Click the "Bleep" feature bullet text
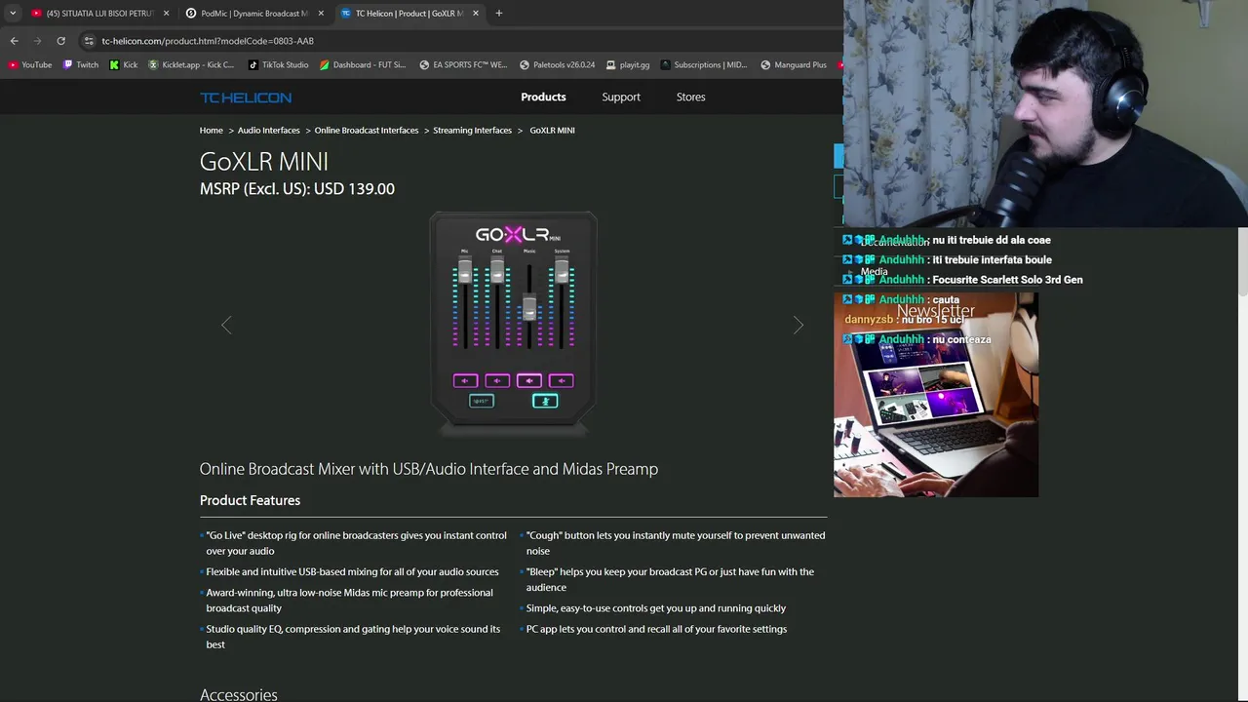Viewport: 1248px width, 702px height. (670, 579)
